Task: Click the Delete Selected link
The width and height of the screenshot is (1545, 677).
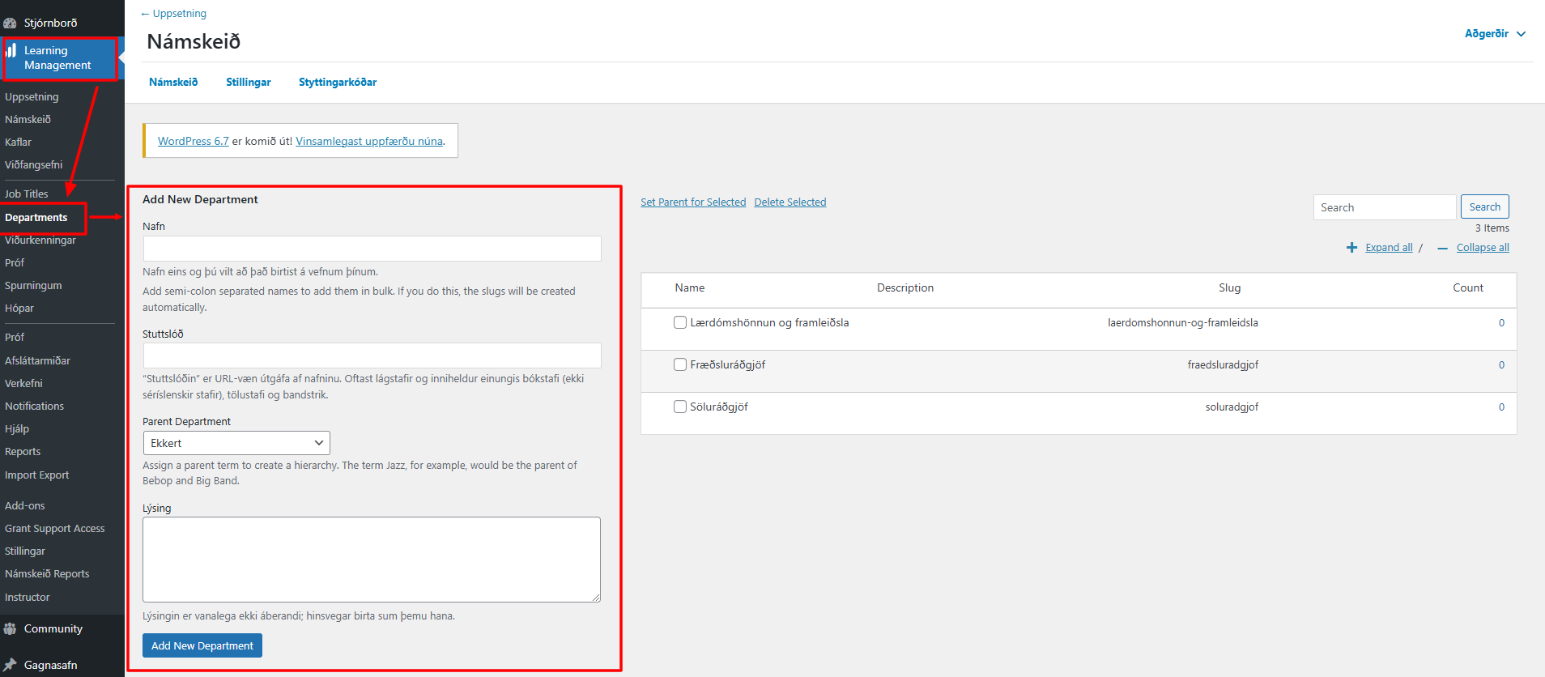Action: click(790, 202)
